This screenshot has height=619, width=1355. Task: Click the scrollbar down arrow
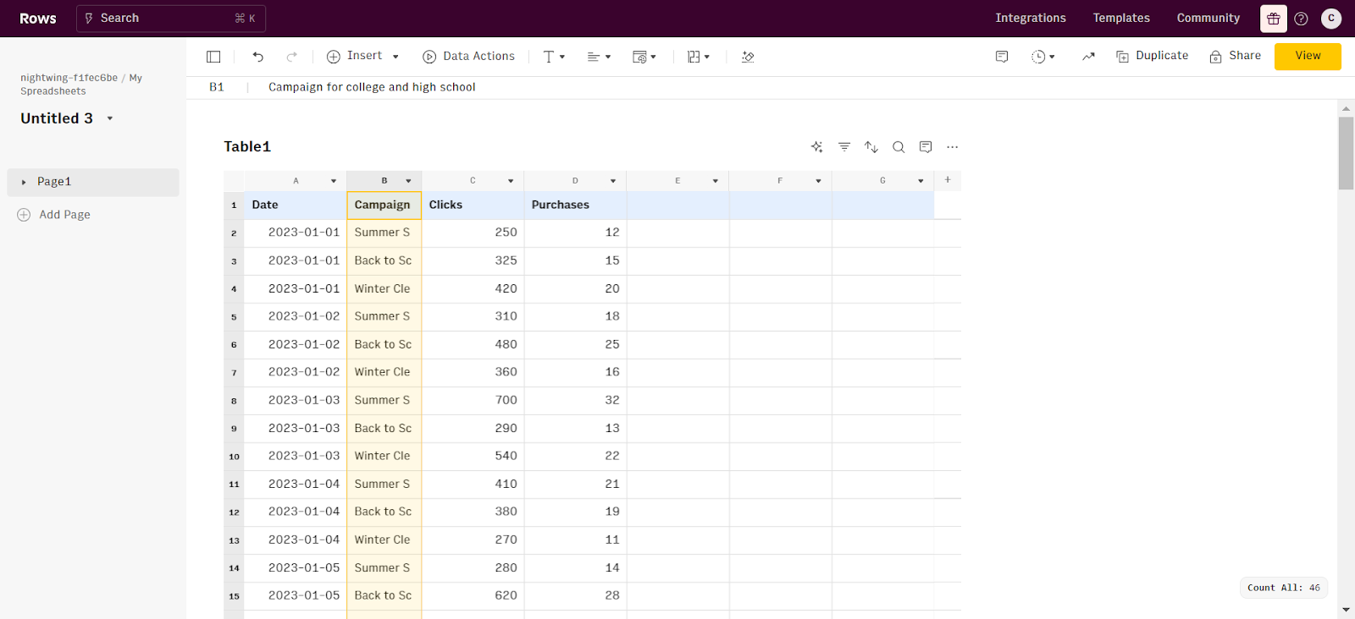pos(1346,610)
